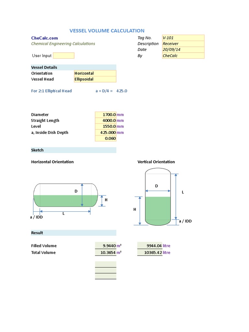Select the Tag No. field V-101
Viewport: 249px width, 332px height.
click(x=183, y=38)
